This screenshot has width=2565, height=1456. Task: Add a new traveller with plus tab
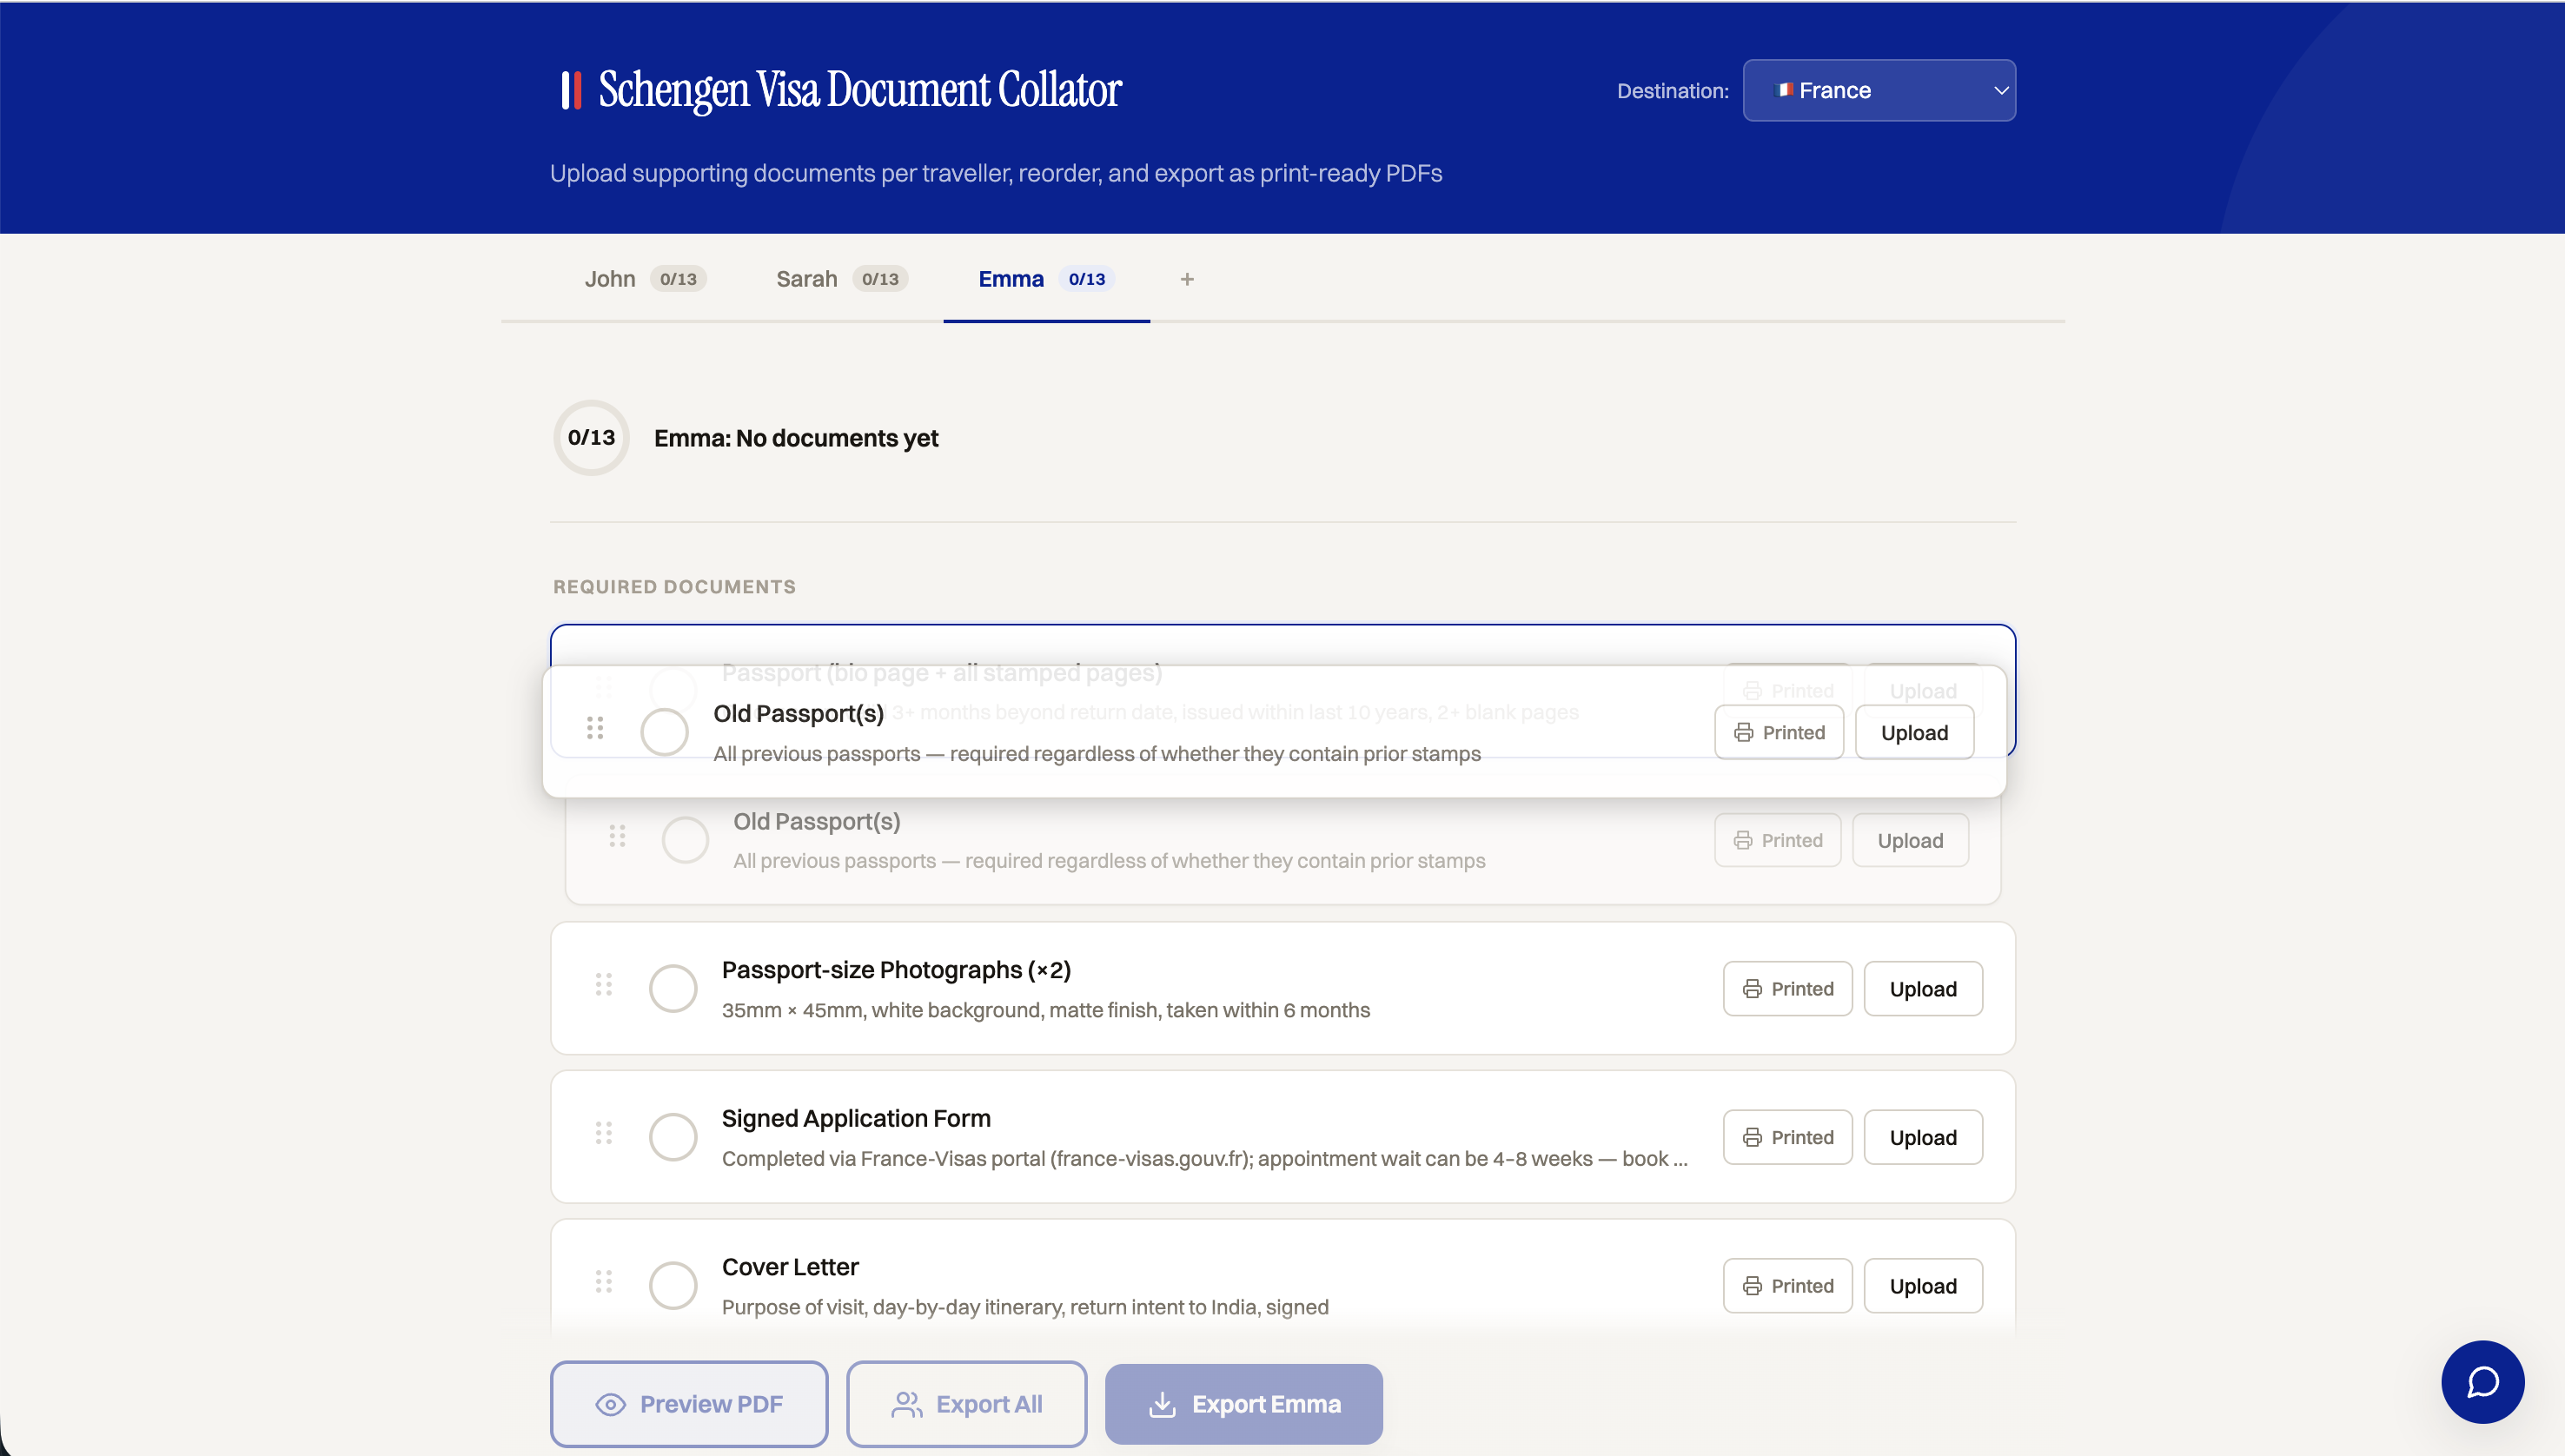(1187, 279)
